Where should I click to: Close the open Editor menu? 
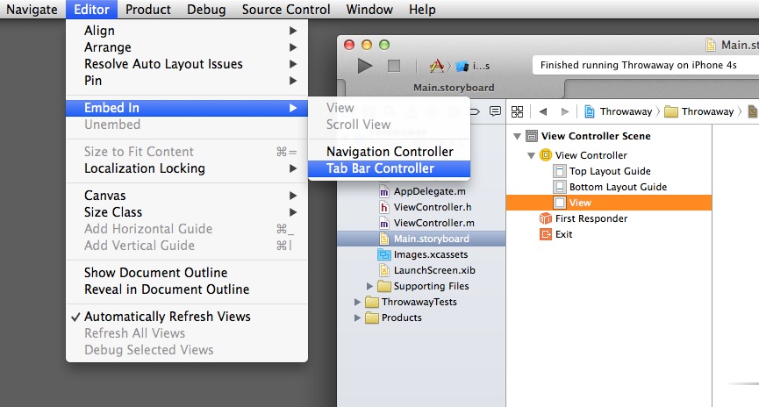pyautogui.click(x=91, y=9)
